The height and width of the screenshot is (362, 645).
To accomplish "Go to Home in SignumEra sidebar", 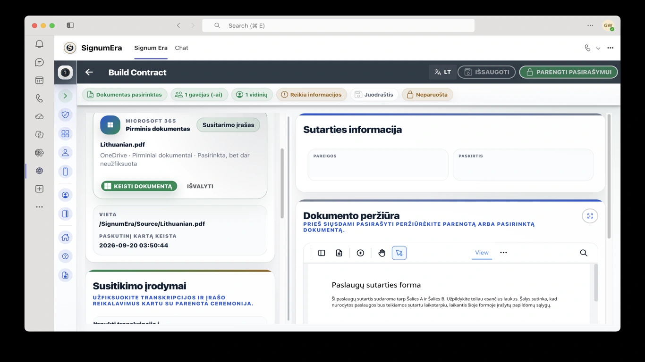I will pyautogui.click(x=65, y=237).
